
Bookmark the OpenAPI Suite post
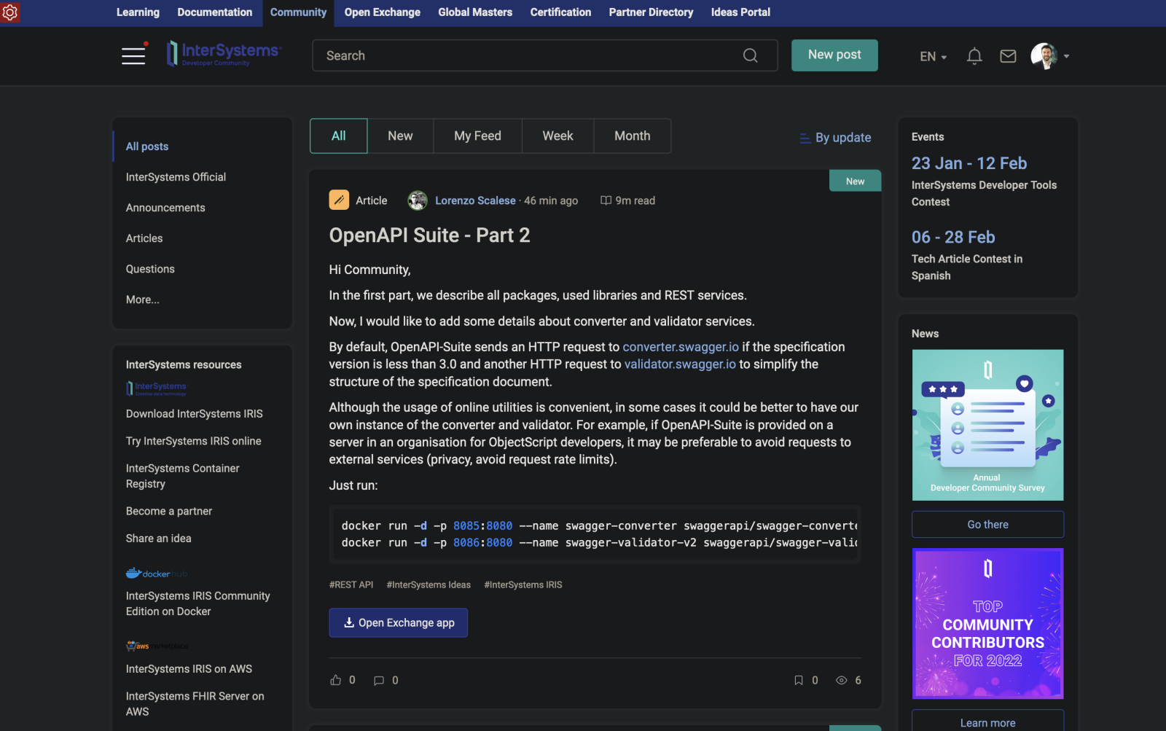[799, 680]
